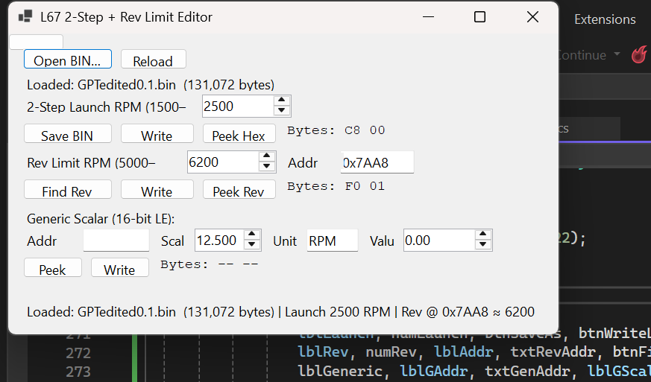Increase the 2-Step Launch RPM value
The height and width of the screenshot is (382, 651).
(x=281, y=101)
